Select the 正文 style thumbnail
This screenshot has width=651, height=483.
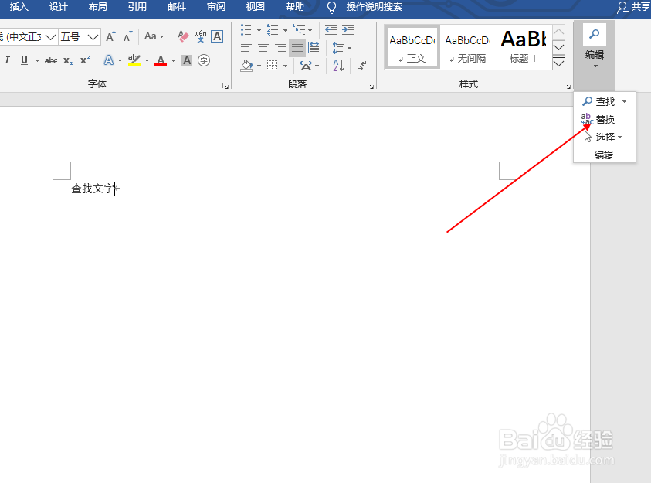pyautogui.click(x=412, y=47)
